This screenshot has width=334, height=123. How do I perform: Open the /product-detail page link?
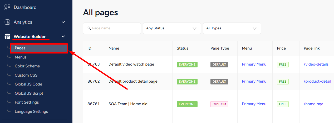coord(317,81)
